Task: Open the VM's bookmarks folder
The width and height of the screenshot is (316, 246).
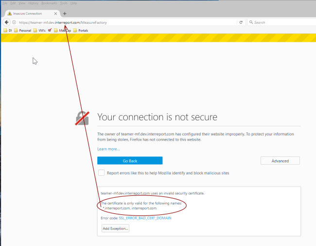Action: pyautogui.click(x=40, y=30)
